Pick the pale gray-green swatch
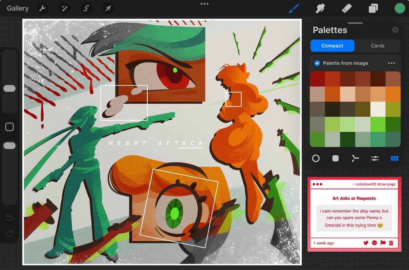Image resolution: width=409 pixels, height=270 pixels. (363, 124)
